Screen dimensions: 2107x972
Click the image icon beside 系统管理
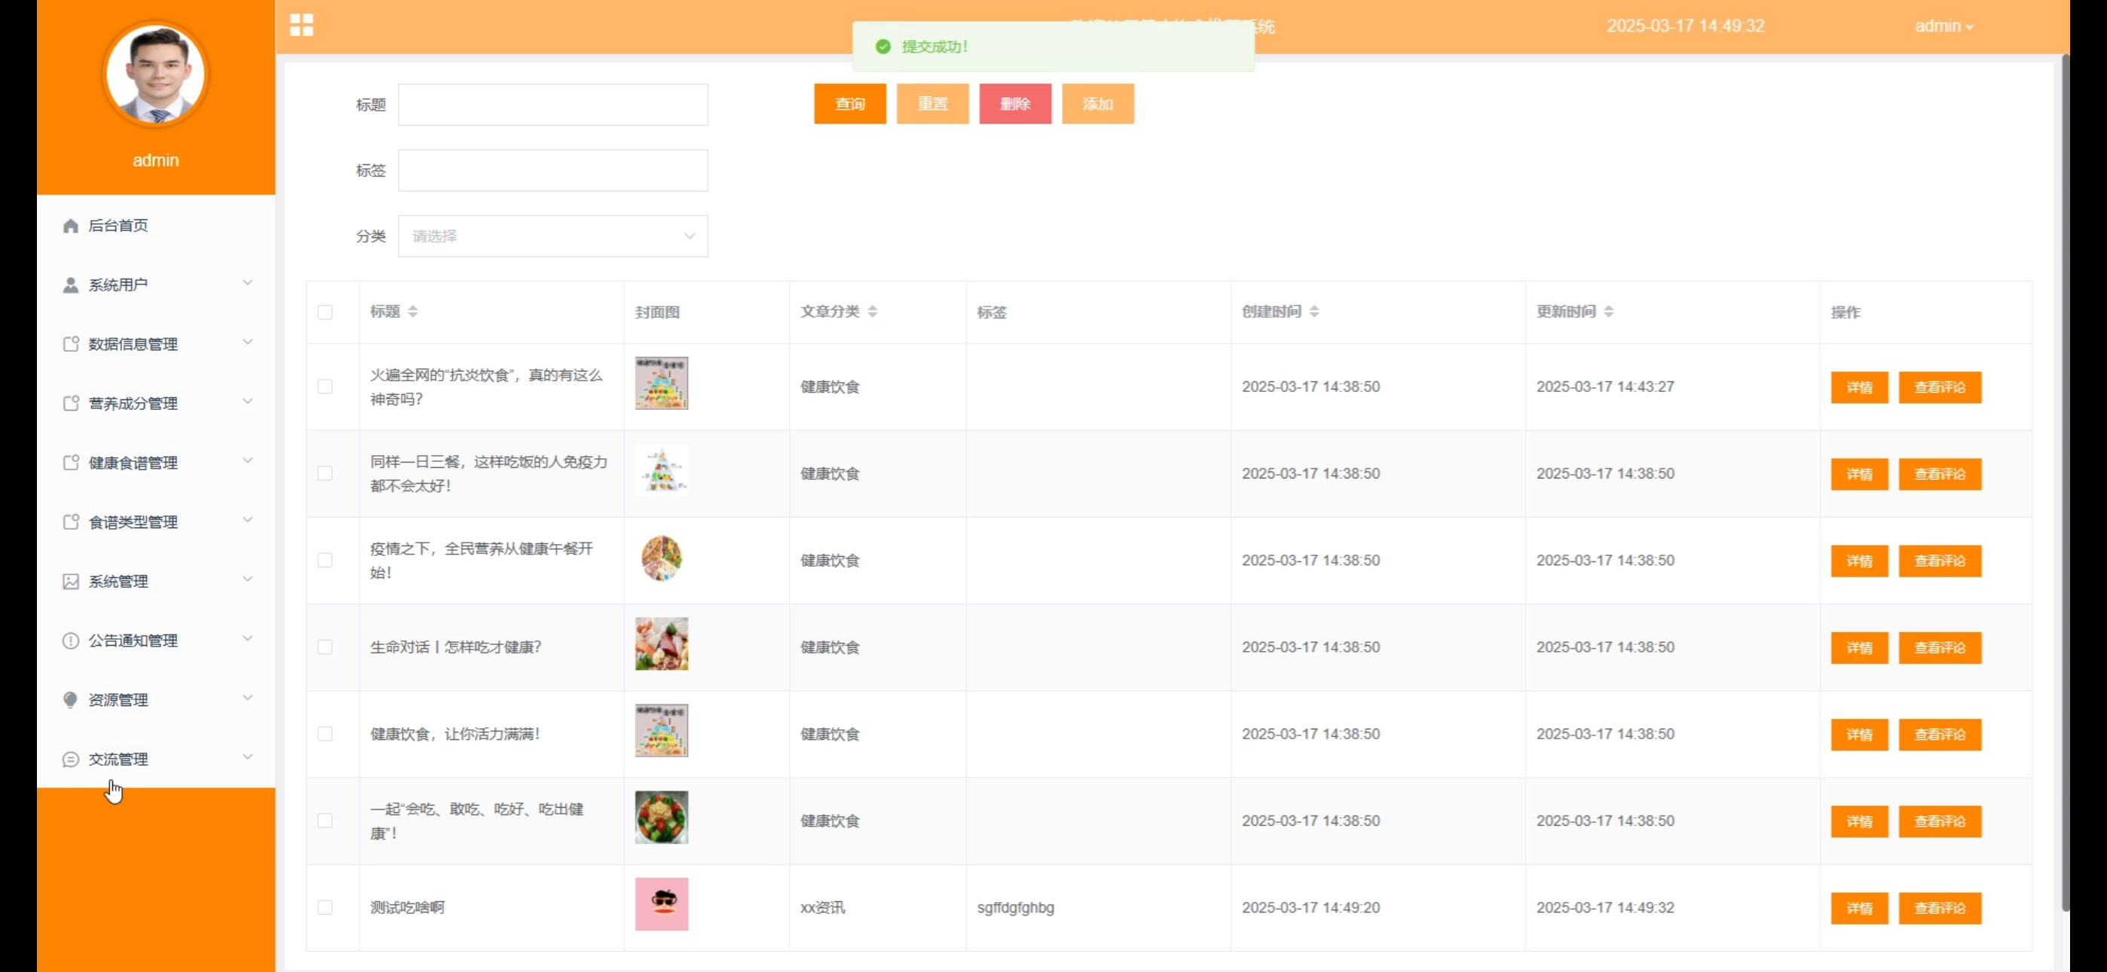point(70,582)
